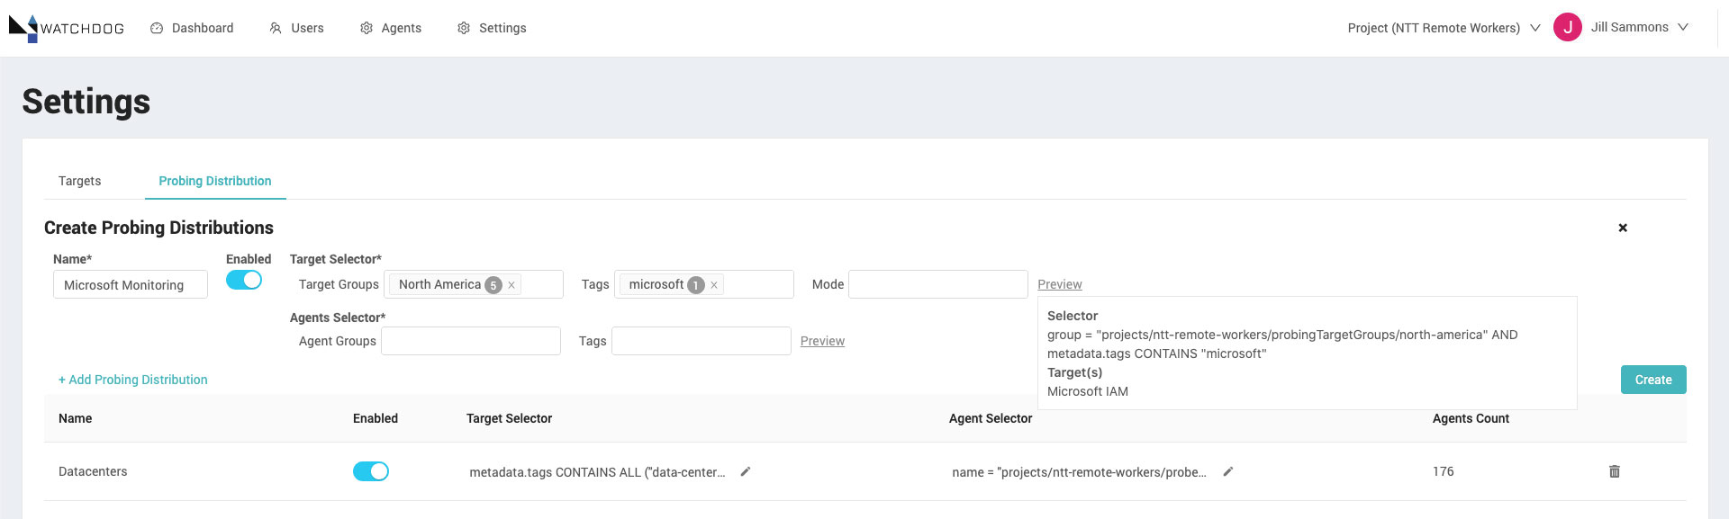Open the Mode dropdown field
This screenshot has width=1729, height=519.
point(938,284)
